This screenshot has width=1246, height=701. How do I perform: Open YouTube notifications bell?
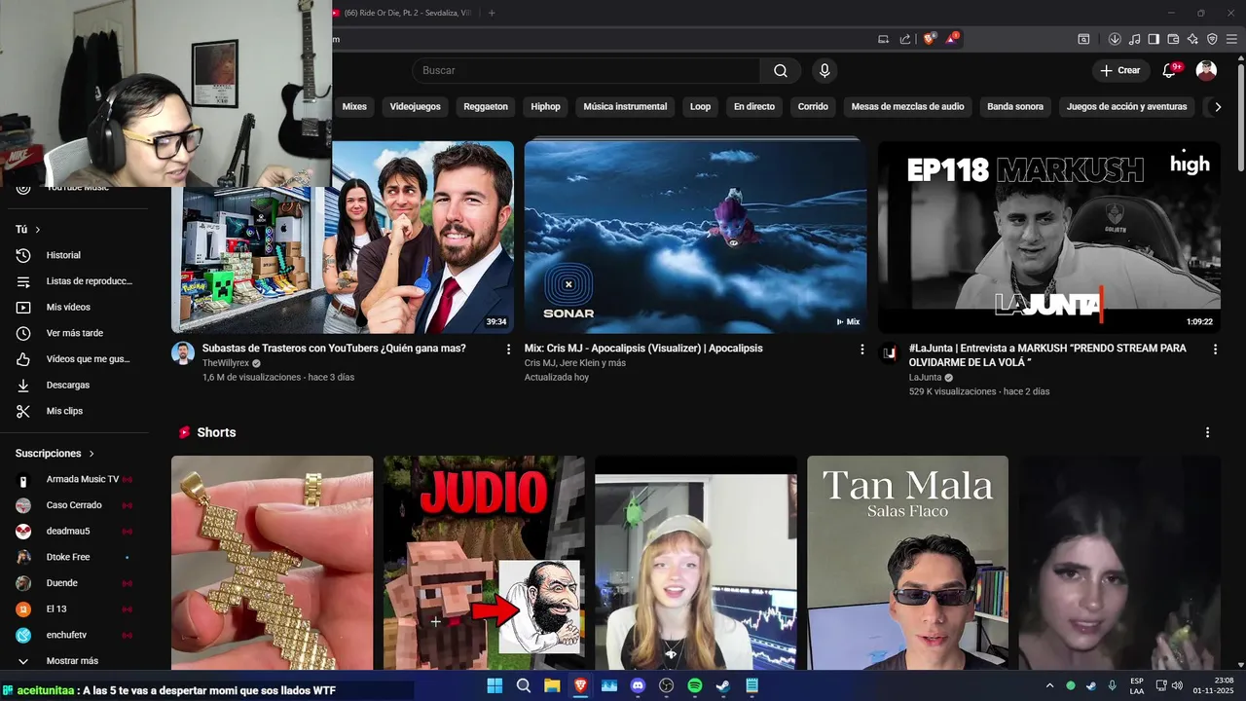tap(1170, 70)
